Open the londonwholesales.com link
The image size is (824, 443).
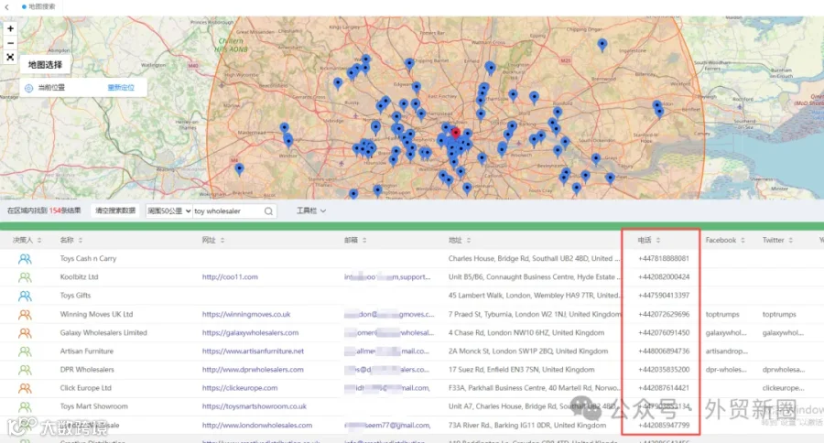tap(257, 425)
